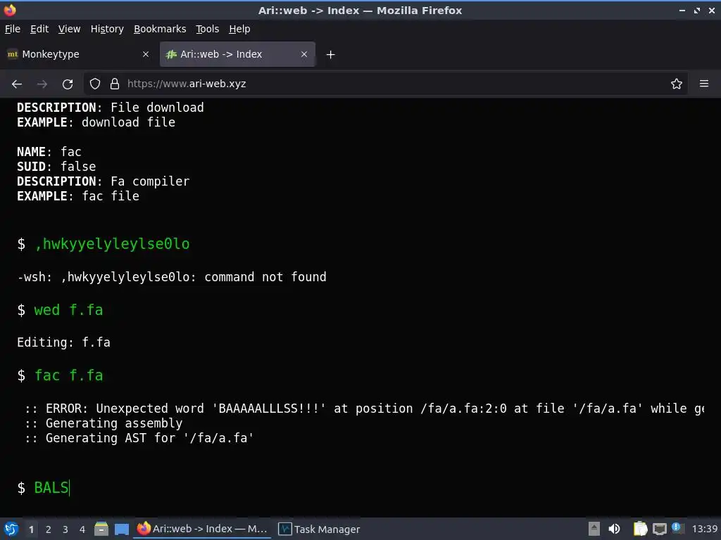
Task: Click the 'fac f.fa' command text
Action: [68, 375]
